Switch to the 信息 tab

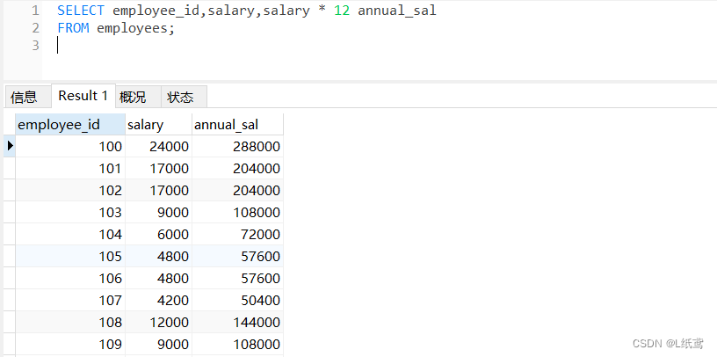tap(27, 97)
